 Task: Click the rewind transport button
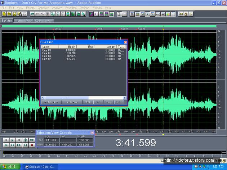point(13,145)
